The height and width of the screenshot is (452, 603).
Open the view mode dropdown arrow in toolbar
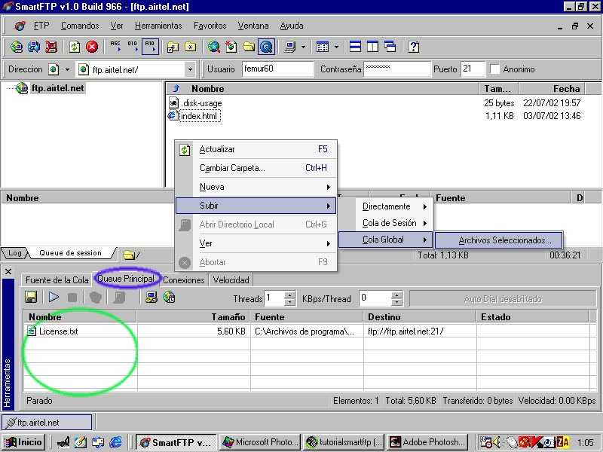tap(335, 47)
